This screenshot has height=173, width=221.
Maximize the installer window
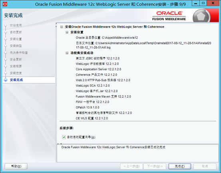[203, 3]
